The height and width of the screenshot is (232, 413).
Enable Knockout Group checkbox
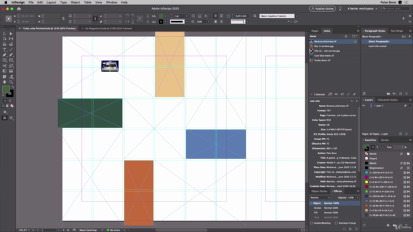pyautogui.click(x=336, y=223)
